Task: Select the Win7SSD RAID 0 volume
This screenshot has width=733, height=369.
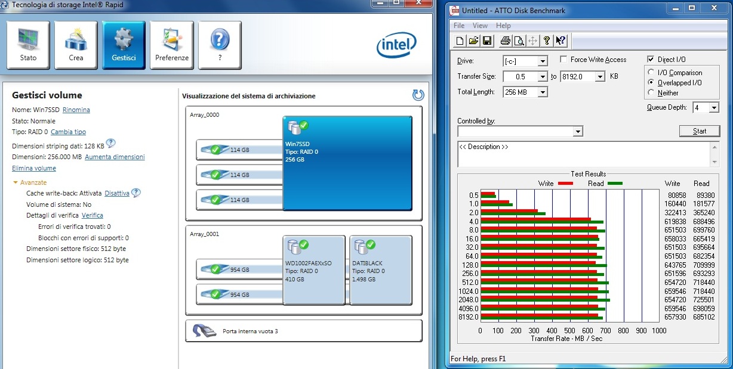Action: (347, 163)
